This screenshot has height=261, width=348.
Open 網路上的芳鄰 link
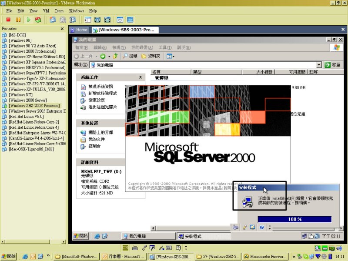(x=100, y=133)
